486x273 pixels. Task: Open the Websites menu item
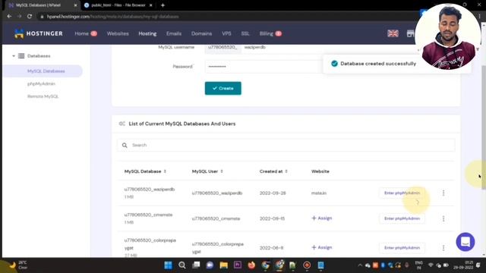[x=118, y=33]
